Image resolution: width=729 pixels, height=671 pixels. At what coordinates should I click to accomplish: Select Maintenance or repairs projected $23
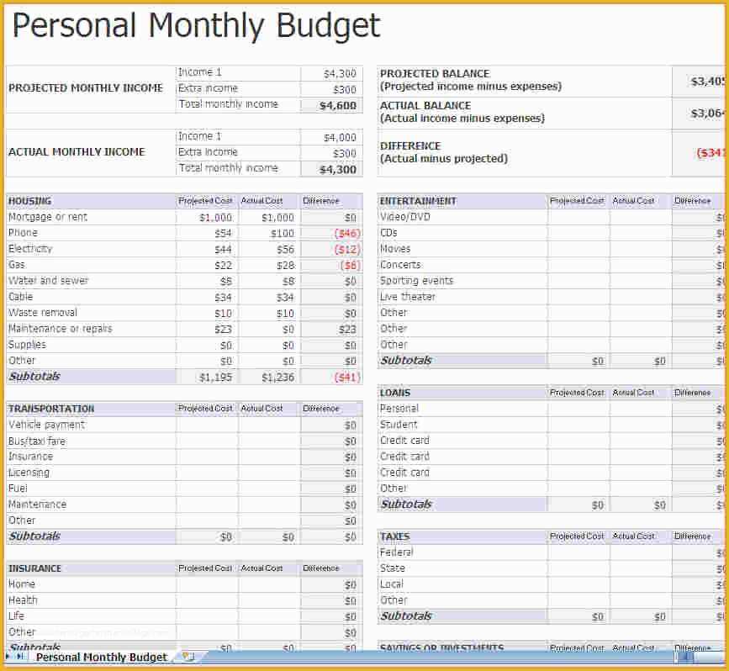click(x=207, y=330)
